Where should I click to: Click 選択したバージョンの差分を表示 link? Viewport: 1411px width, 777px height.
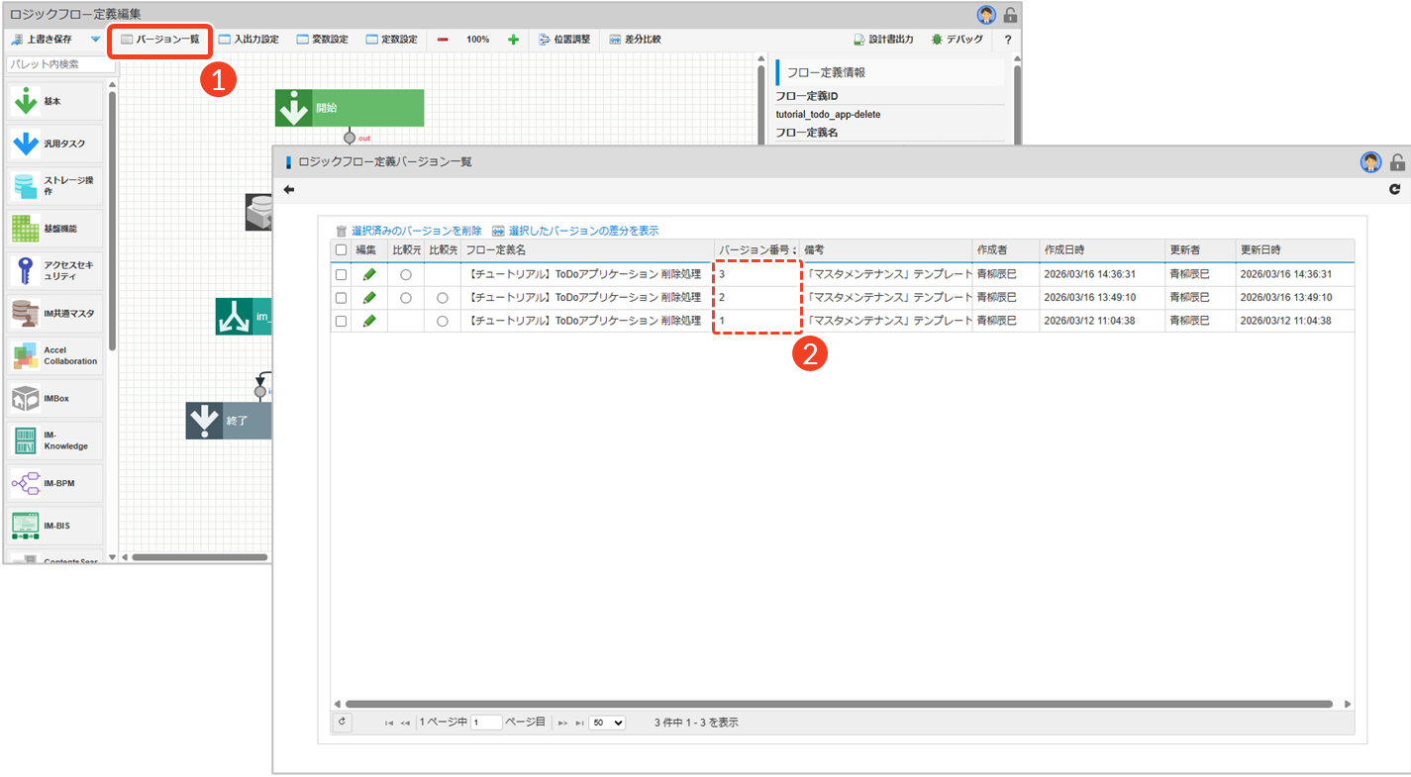(x=575, y=231)
